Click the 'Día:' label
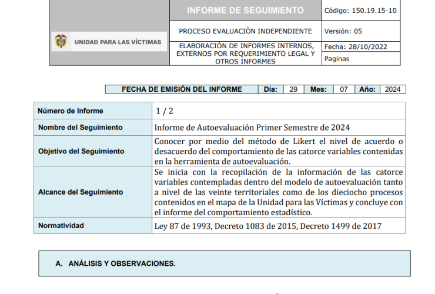 pos(270,89)
